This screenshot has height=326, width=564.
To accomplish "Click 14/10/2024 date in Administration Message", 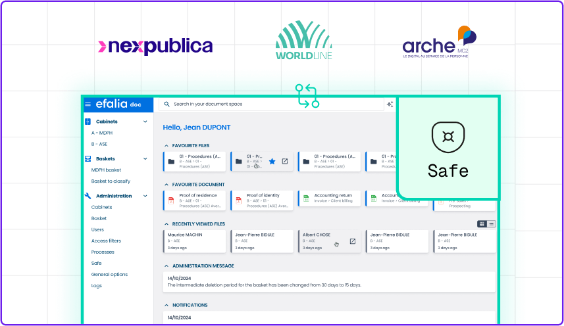I will pyautogui.click(x=179, y=278).
